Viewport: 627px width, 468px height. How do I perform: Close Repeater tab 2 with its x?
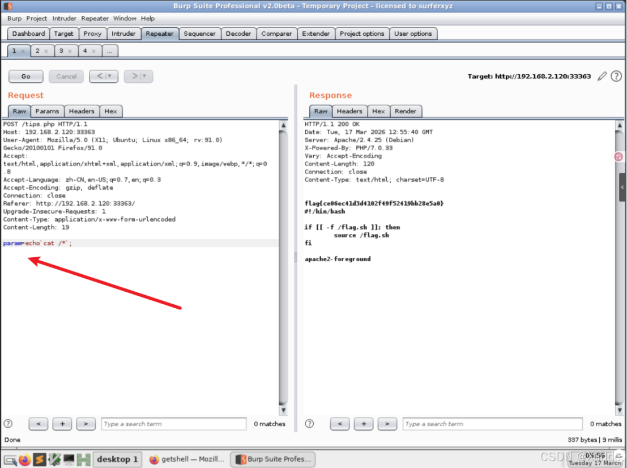tap(46, 51)
